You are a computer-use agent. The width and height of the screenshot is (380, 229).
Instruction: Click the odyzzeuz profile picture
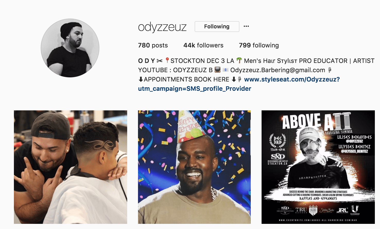(70, 48)
